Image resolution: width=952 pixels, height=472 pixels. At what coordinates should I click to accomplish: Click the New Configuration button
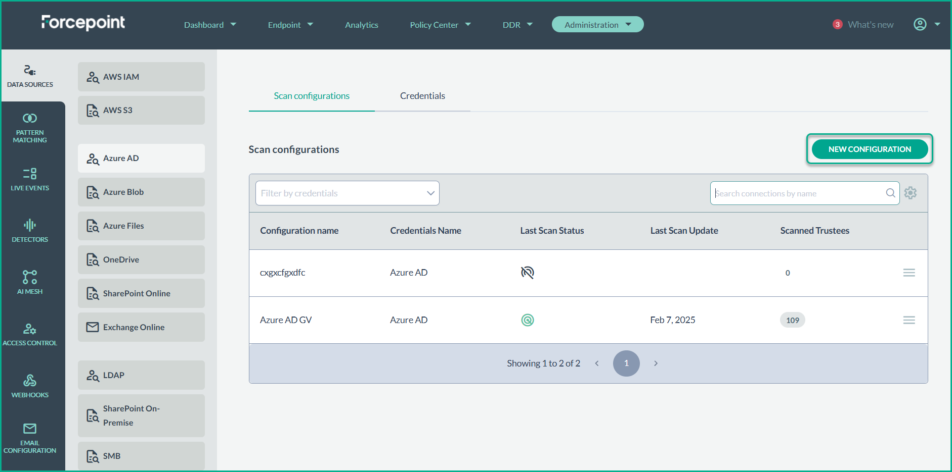tap(870, 149)
